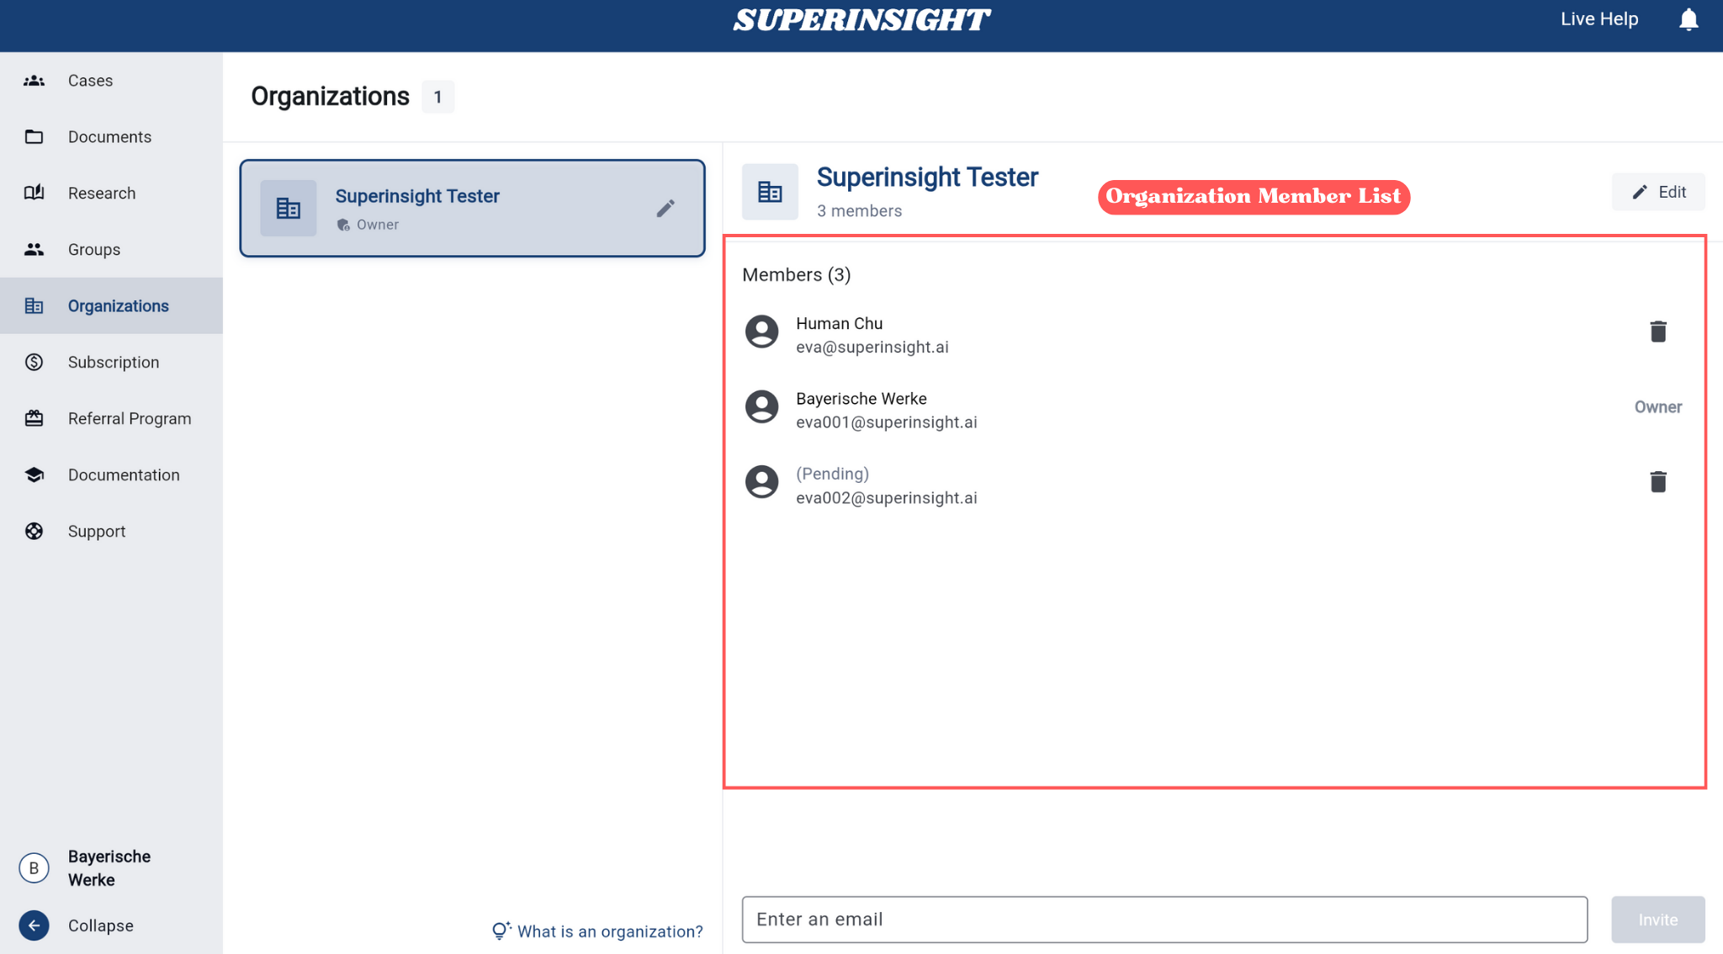The height and width of the screenshot is (954, 1723).
Task: Click the Documents folder icon
Action: click(34, 137)
